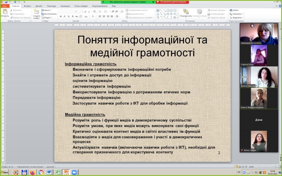Open the font name combo box
Screen dimensions: 282x176
pos(67,12)
